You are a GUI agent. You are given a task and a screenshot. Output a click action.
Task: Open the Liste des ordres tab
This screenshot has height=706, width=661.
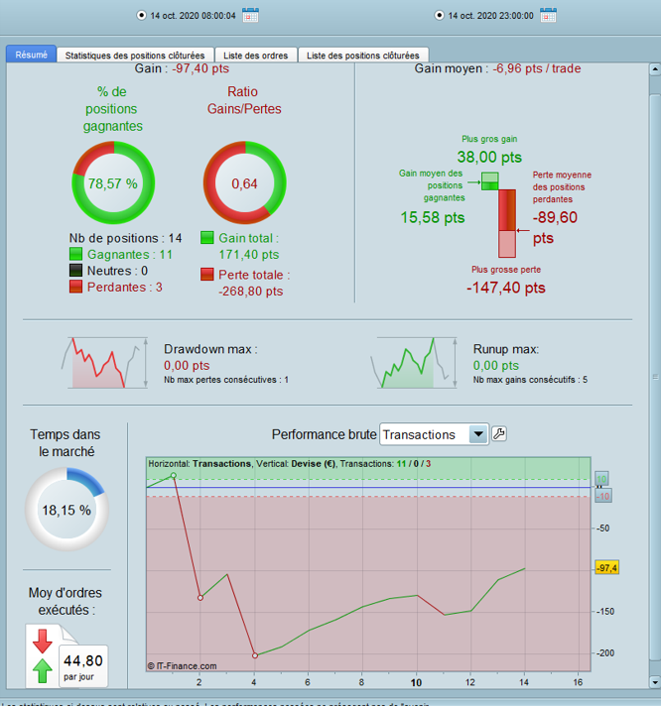(x=255, y=56)
